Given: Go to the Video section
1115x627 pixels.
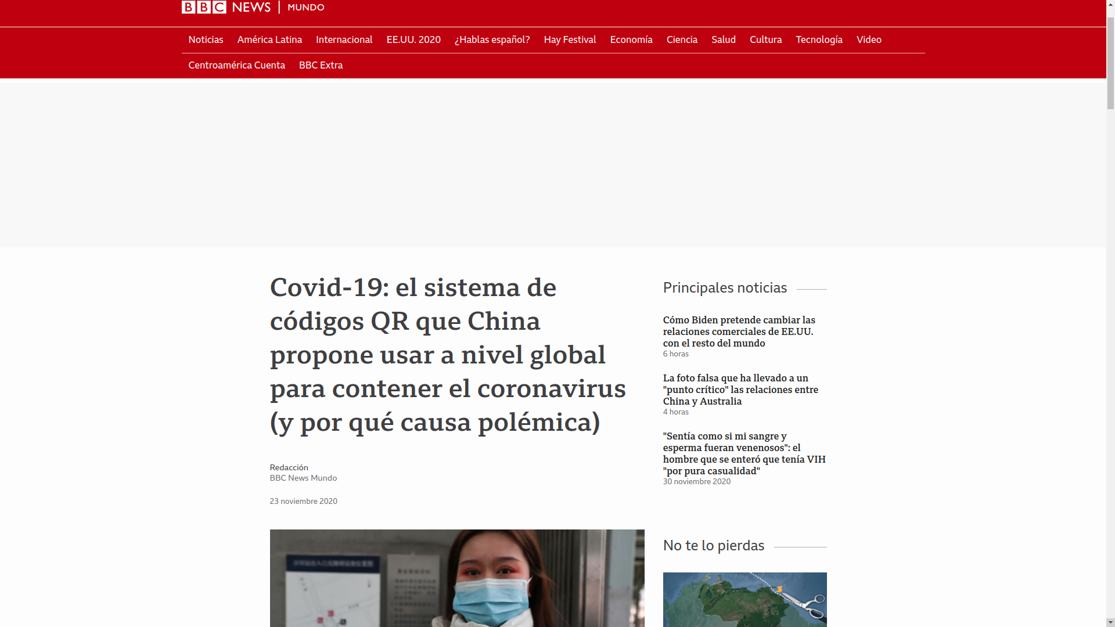Looking at the screenshot, I should coord(869,40).
